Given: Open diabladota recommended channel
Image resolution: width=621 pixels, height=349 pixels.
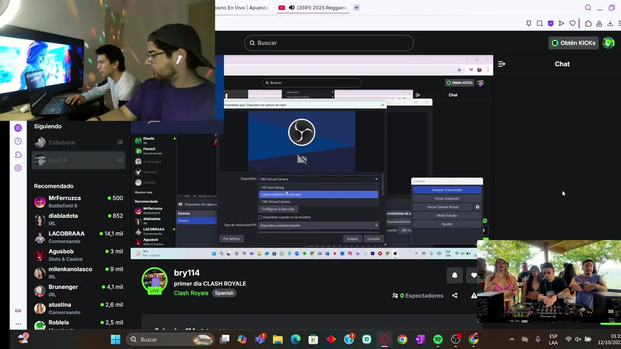Looking at the screenshot, I should tap(79, 220).
